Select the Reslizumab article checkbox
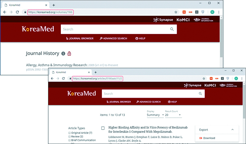The width and height of the screenshot is (246, 144). click(103, 128)
